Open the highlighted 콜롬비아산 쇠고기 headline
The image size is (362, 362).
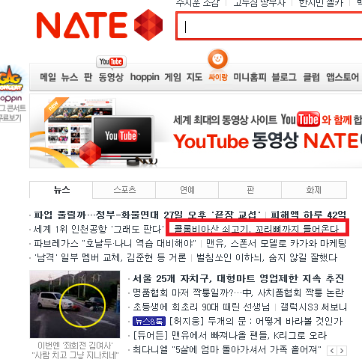[256, 229]
